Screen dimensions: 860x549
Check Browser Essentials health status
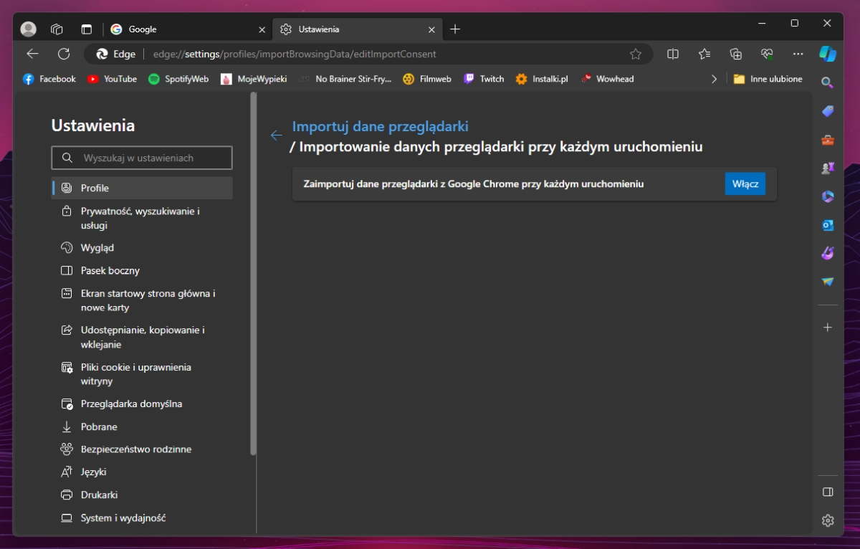(767, 54)
